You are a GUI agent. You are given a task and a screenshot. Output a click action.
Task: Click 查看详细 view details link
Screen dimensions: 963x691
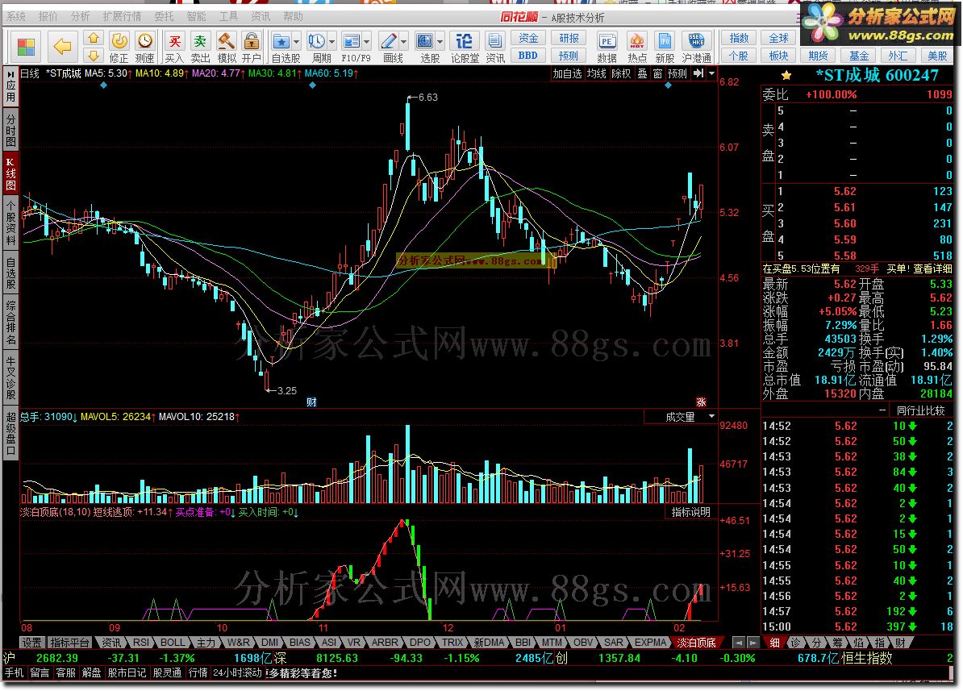point(932,269)
